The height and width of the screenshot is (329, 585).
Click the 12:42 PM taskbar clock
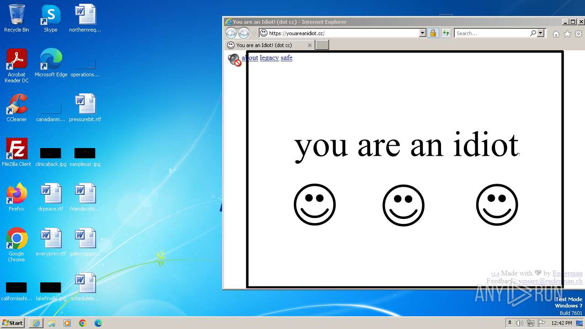(562, 323)
